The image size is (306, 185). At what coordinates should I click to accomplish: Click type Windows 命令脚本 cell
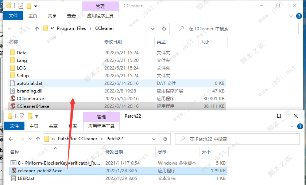[x=177, y=163]
